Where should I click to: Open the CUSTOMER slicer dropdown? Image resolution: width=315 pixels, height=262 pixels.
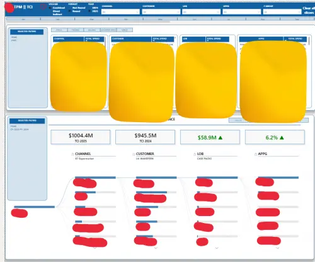[161, 12]
